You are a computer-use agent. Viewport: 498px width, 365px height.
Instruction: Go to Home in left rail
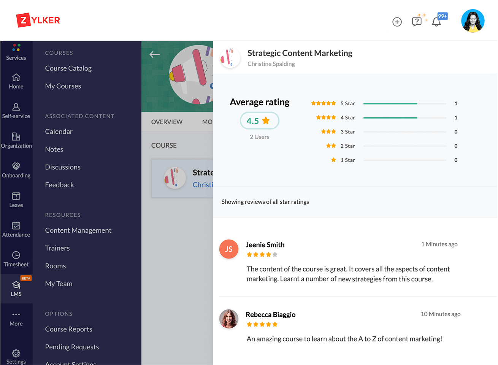point(16,81)
